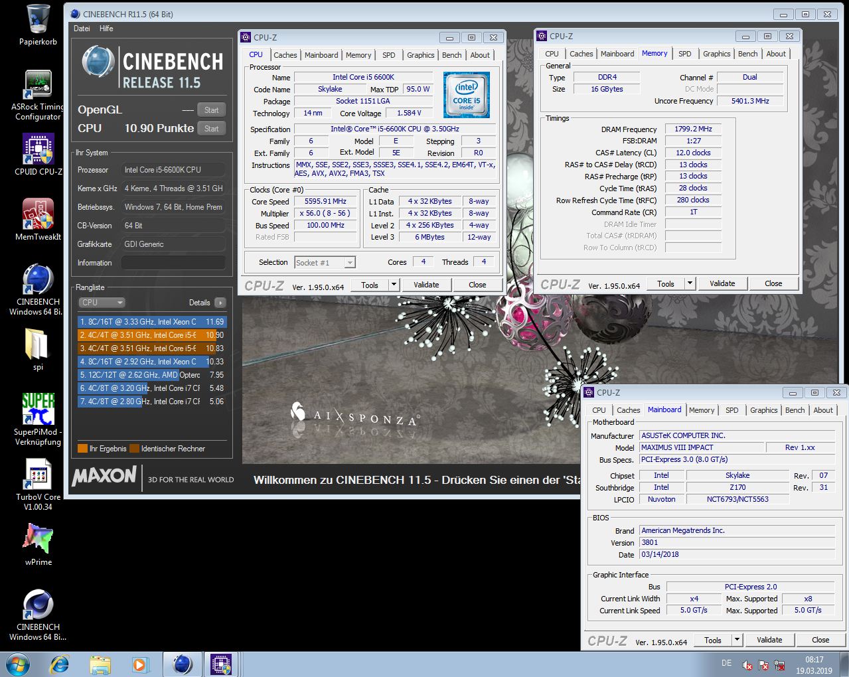Image resolution: width=849 pixels, height=677 pixels.
Task: Click the CPU-Z icon in the Memory window title bar
Action: pyautogui.click(x=542, y=37)
